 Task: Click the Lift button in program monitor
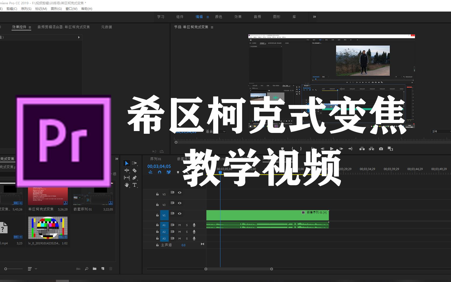[362, 149]
